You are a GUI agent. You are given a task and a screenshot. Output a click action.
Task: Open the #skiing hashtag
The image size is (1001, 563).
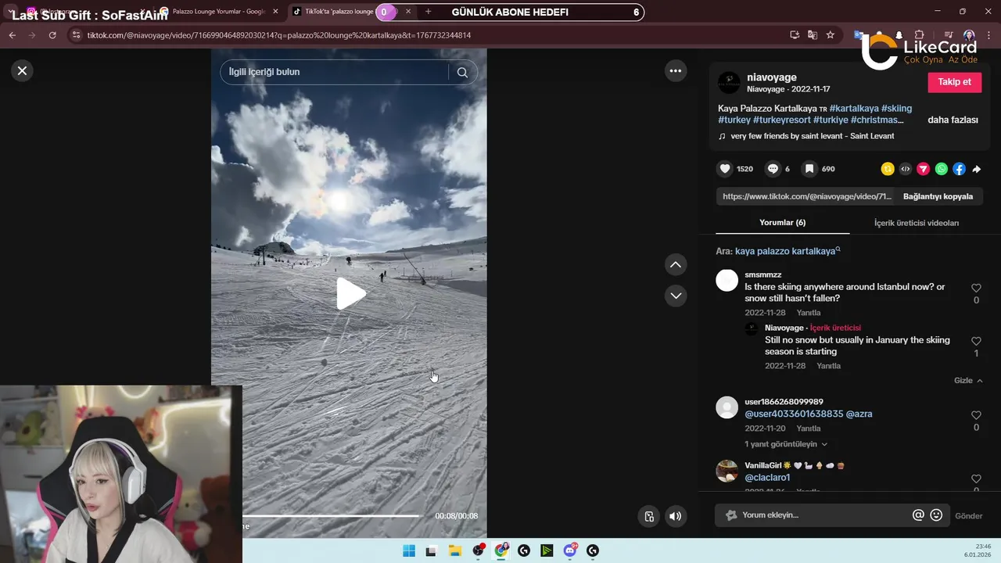(x=896, y=108)
